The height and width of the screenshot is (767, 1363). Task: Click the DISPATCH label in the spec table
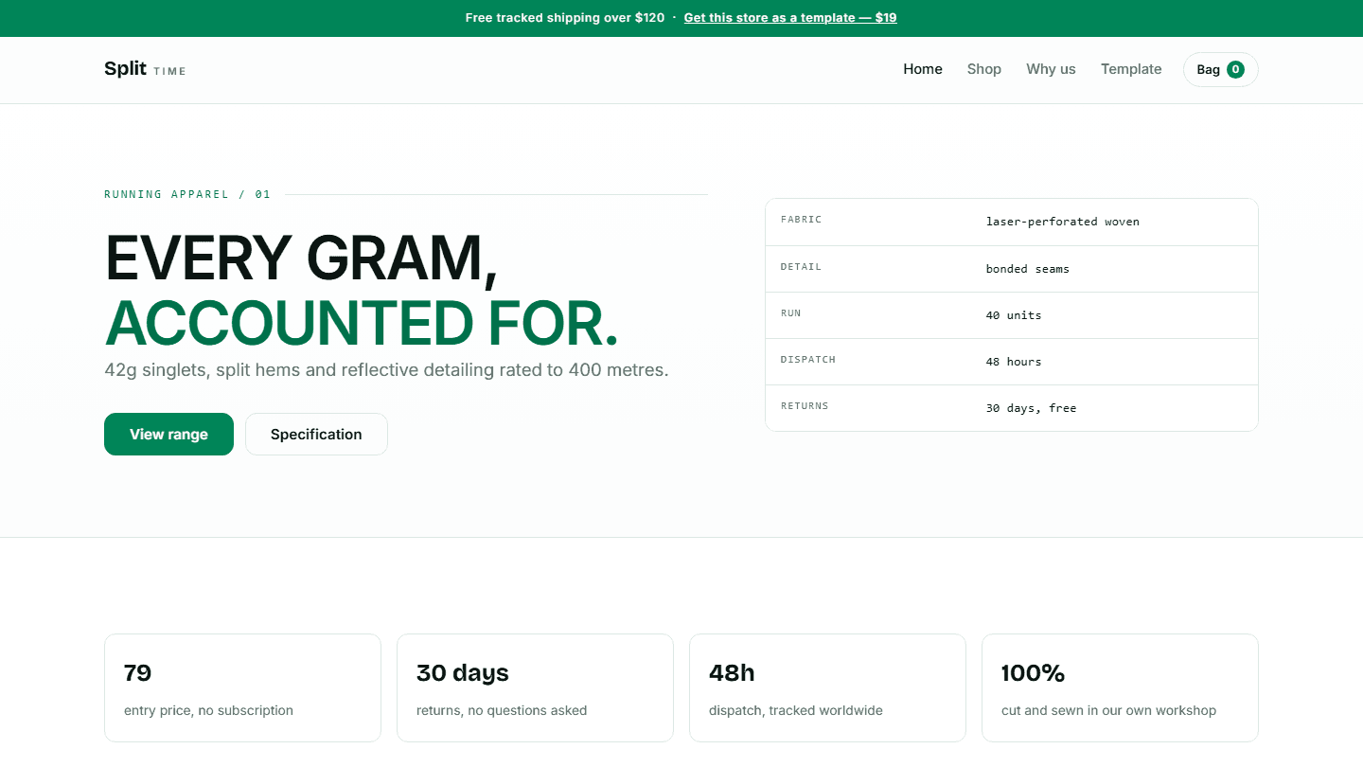point(808,360)
